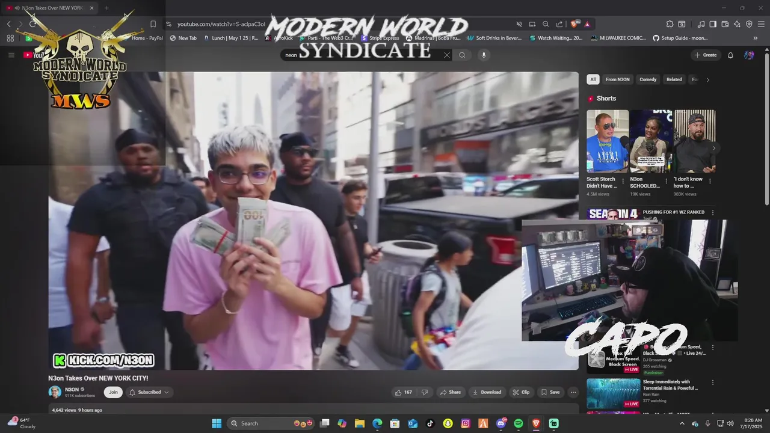Like the video with 167 likes

404,392
